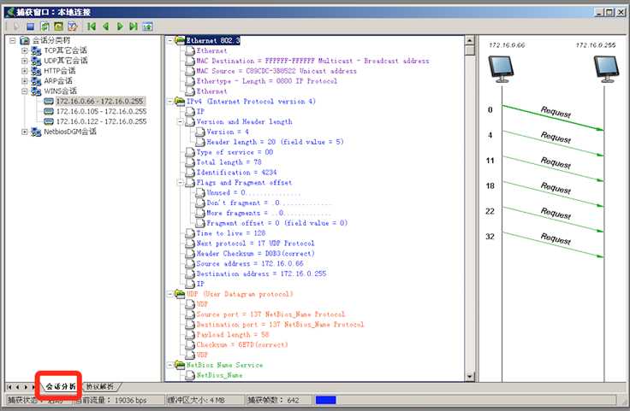Viewport: 630px width, 411px height.
Task: Click the 172.16.0.66 host computer icon
Action: 501,69
